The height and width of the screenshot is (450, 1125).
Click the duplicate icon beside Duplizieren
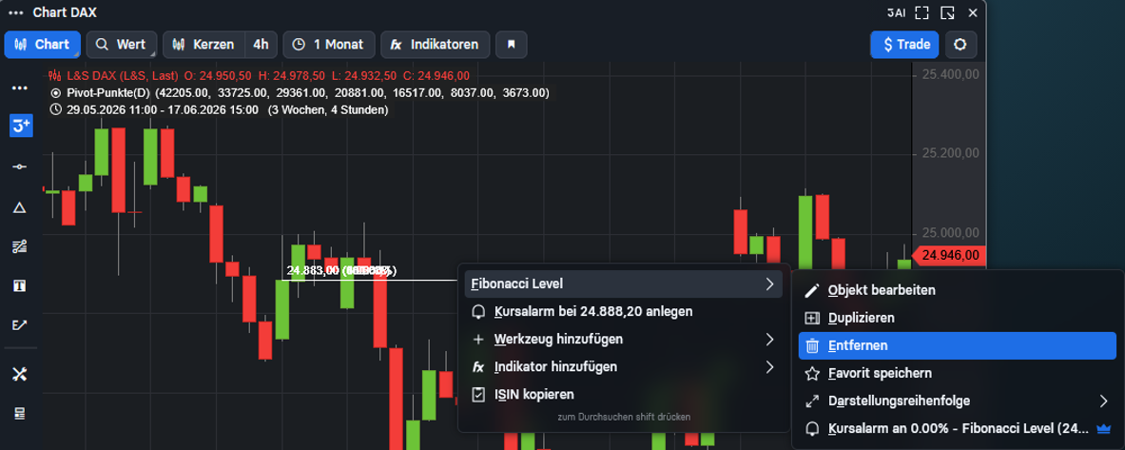coord(812,318)
